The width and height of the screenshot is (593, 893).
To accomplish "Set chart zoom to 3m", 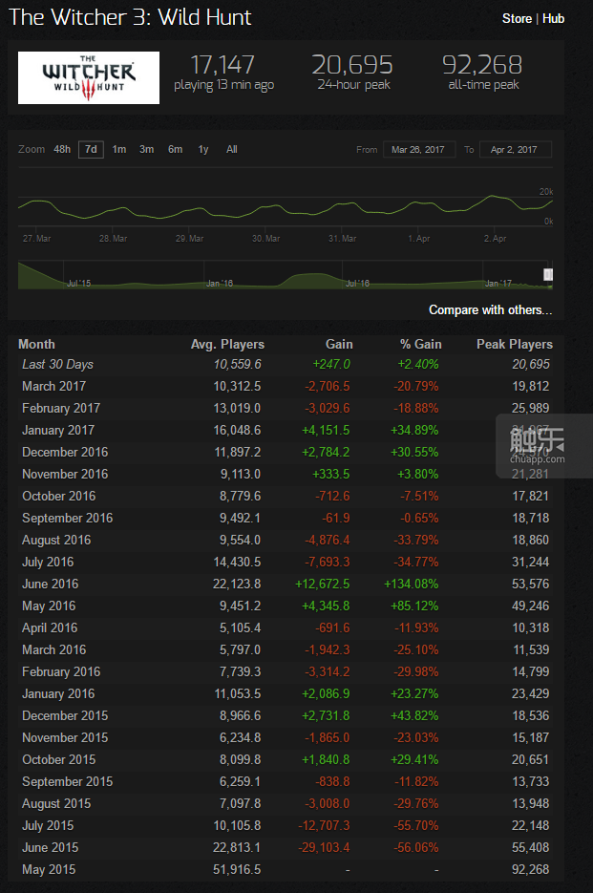I will click(x=147, y=149).
